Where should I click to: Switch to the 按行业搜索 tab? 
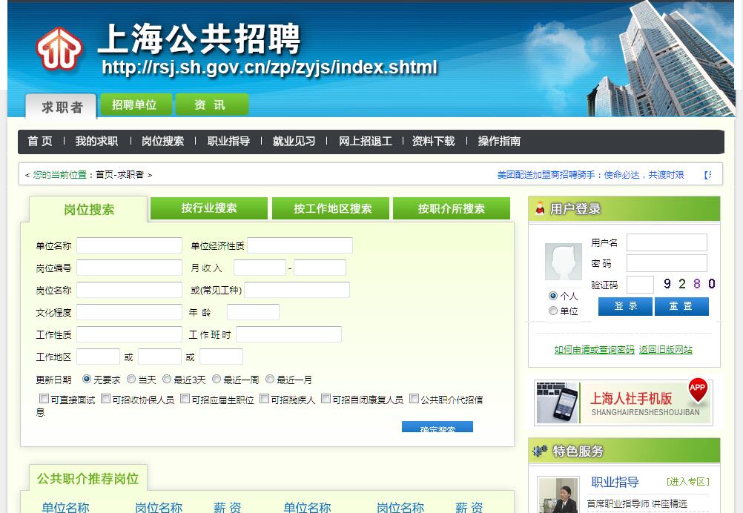pyautogui.click(x=209, y=208)
